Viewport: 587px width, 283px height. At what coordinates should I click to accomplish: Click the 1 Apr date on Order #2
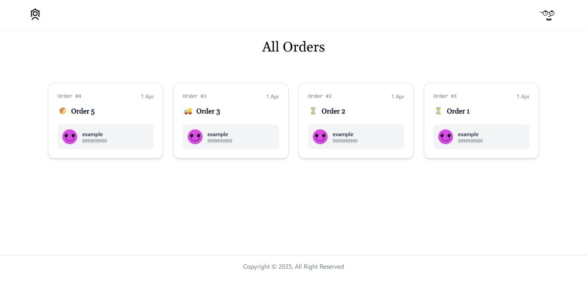(x=398, y=96)
